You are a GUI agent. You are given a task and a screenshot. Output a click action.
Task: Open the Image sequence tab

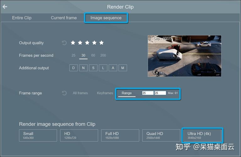click(106, 18)
